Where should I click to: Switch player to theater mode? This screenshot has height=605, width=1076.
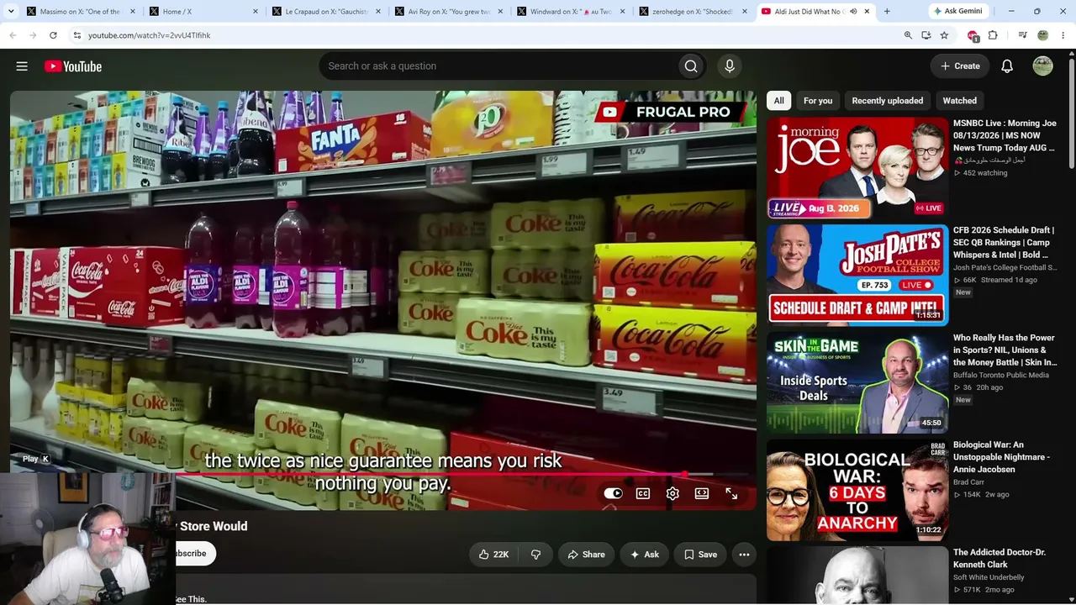[702, 494]
